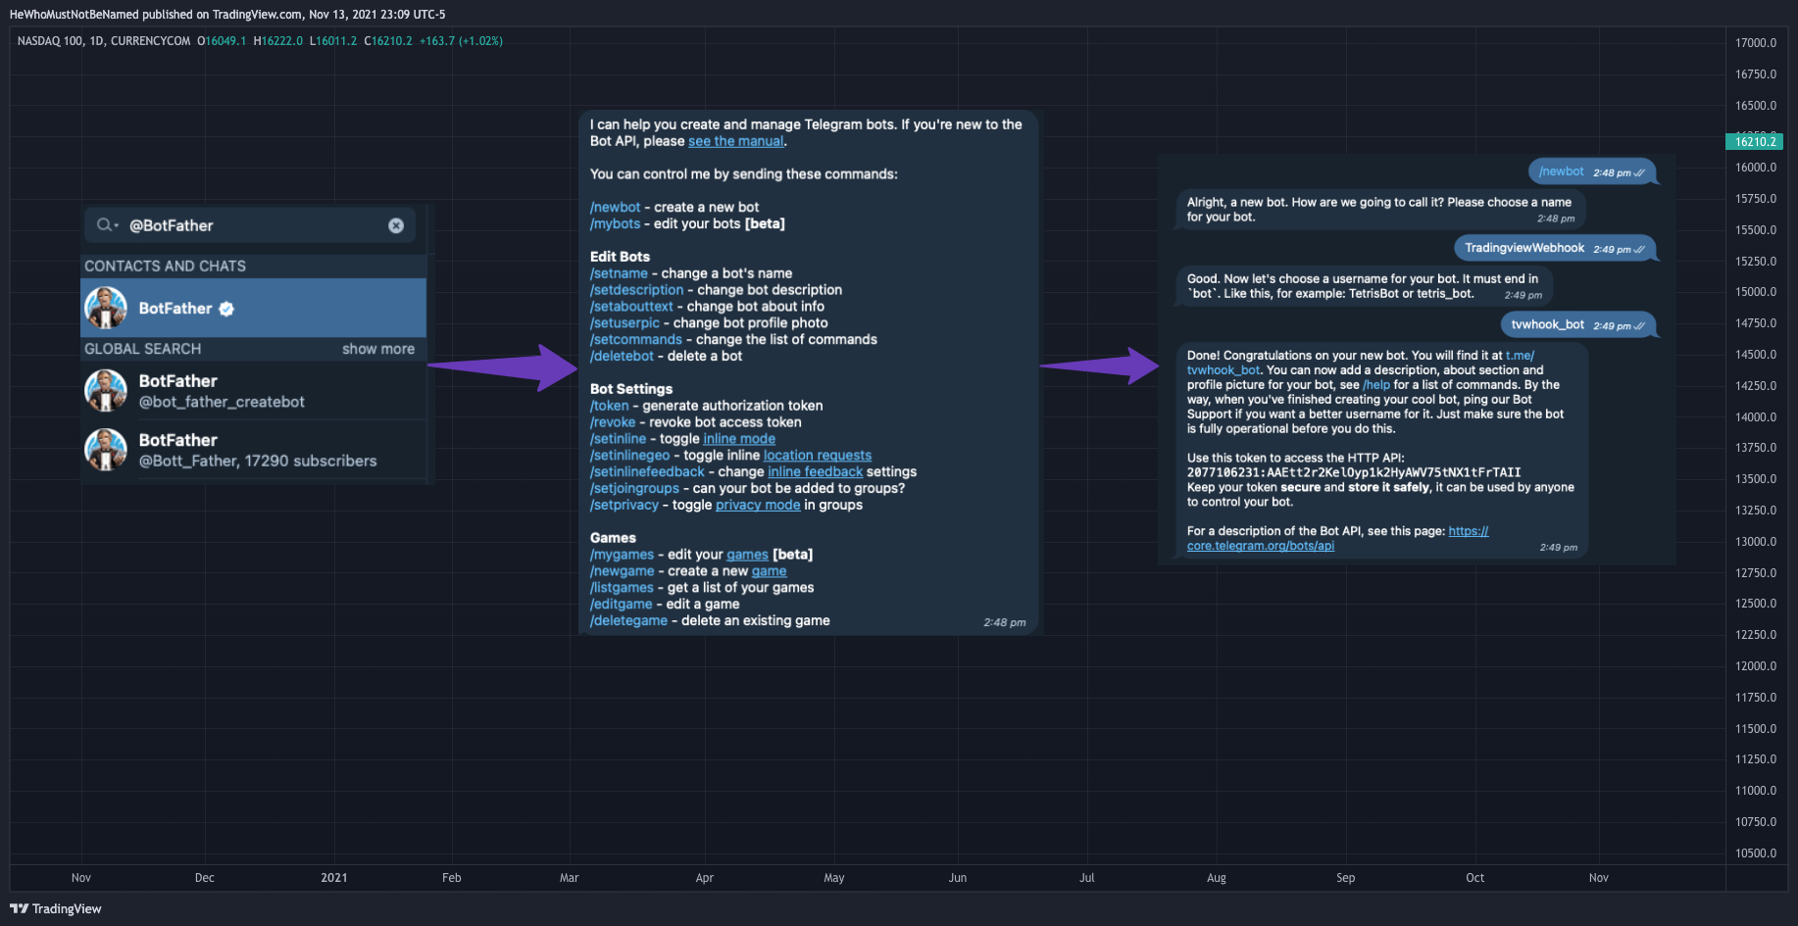Screen dimensions: 1798x926
Task: Open the BotFather result with 17290 subscribers
Action: pyautogui.click(x=254, y=450)
